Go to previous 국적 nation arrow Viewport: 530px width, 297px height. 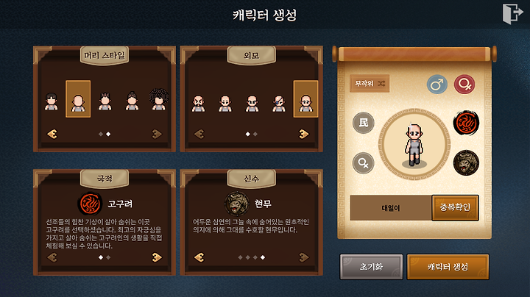tap(52, 257)
